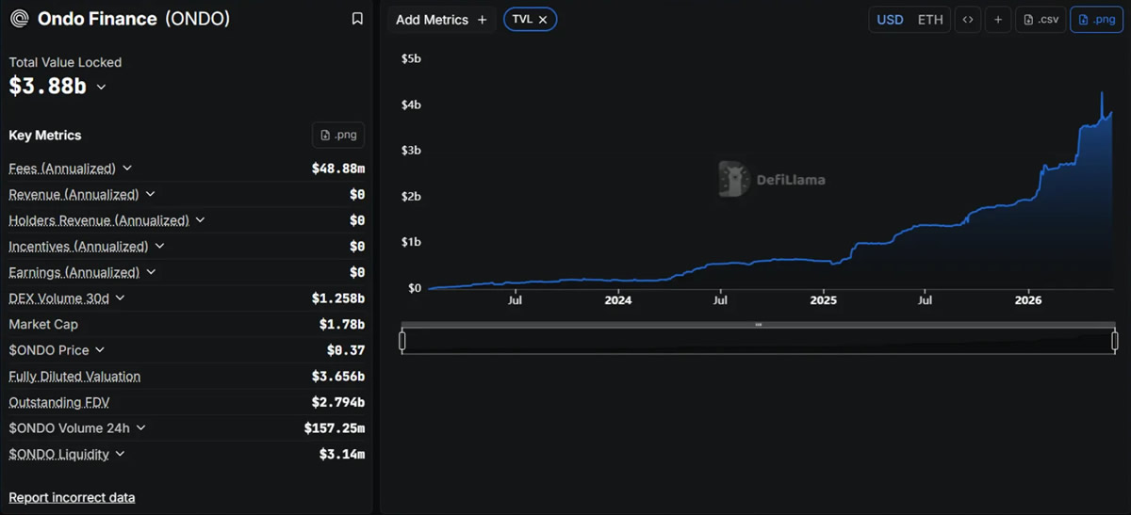Click the $4b y-axis label
The image size is (1131, 515).
[x=411, y=105]
